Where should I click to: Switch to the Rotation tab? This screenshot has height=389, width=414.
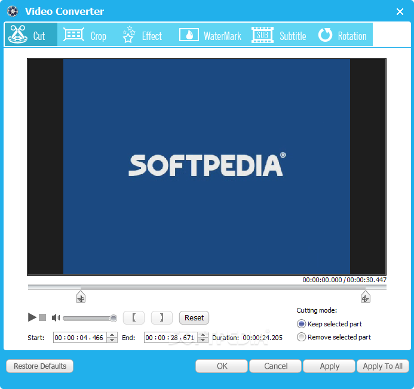342,35
